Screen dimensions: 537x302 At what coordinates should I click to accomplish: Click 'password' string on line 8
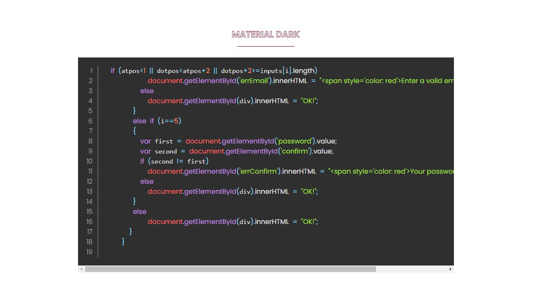295,141
